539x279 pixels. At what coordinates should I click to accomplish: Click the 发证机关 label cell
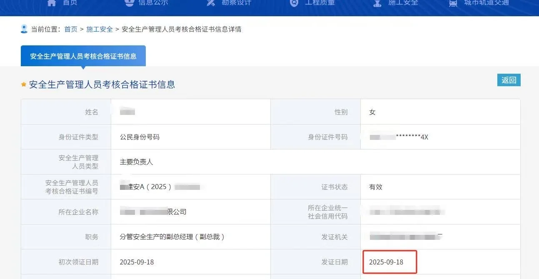click(x=315, y=237)
